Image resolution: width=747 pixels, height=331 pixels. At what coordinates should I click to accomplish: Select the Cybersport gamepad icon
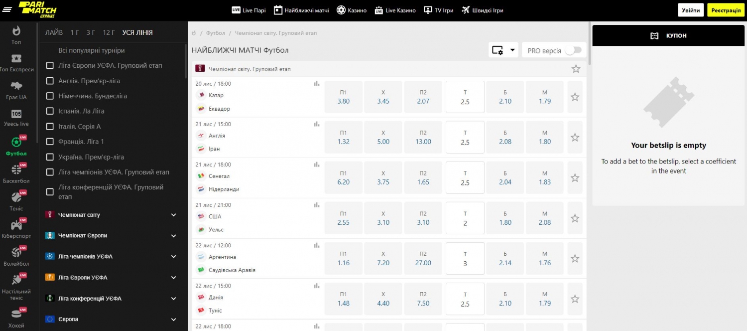pyautogui.click(x=16, y=225)
